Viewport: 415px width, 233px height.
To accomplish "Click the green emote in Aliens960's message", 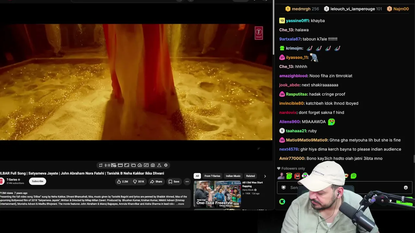I will [x=331, y=122].
